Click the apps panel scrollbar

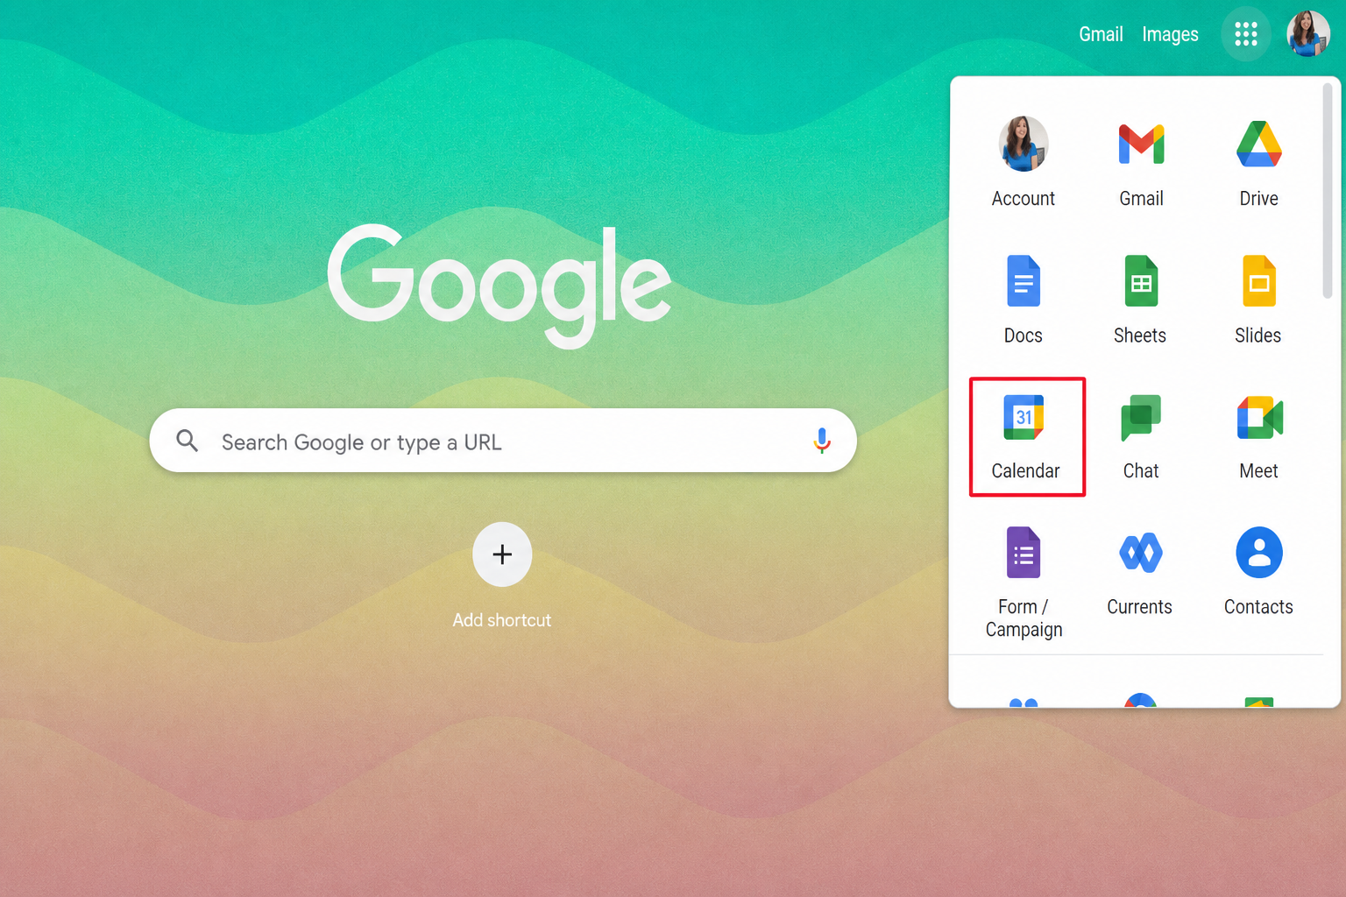[x=1328, y=191]
